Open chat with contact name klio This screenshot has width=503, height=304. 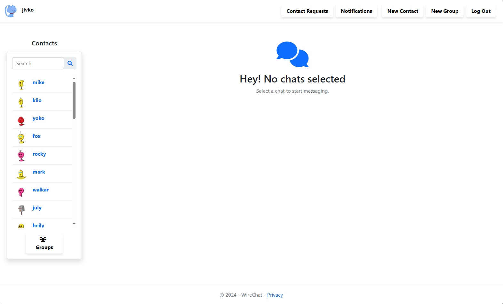point(37,100)
